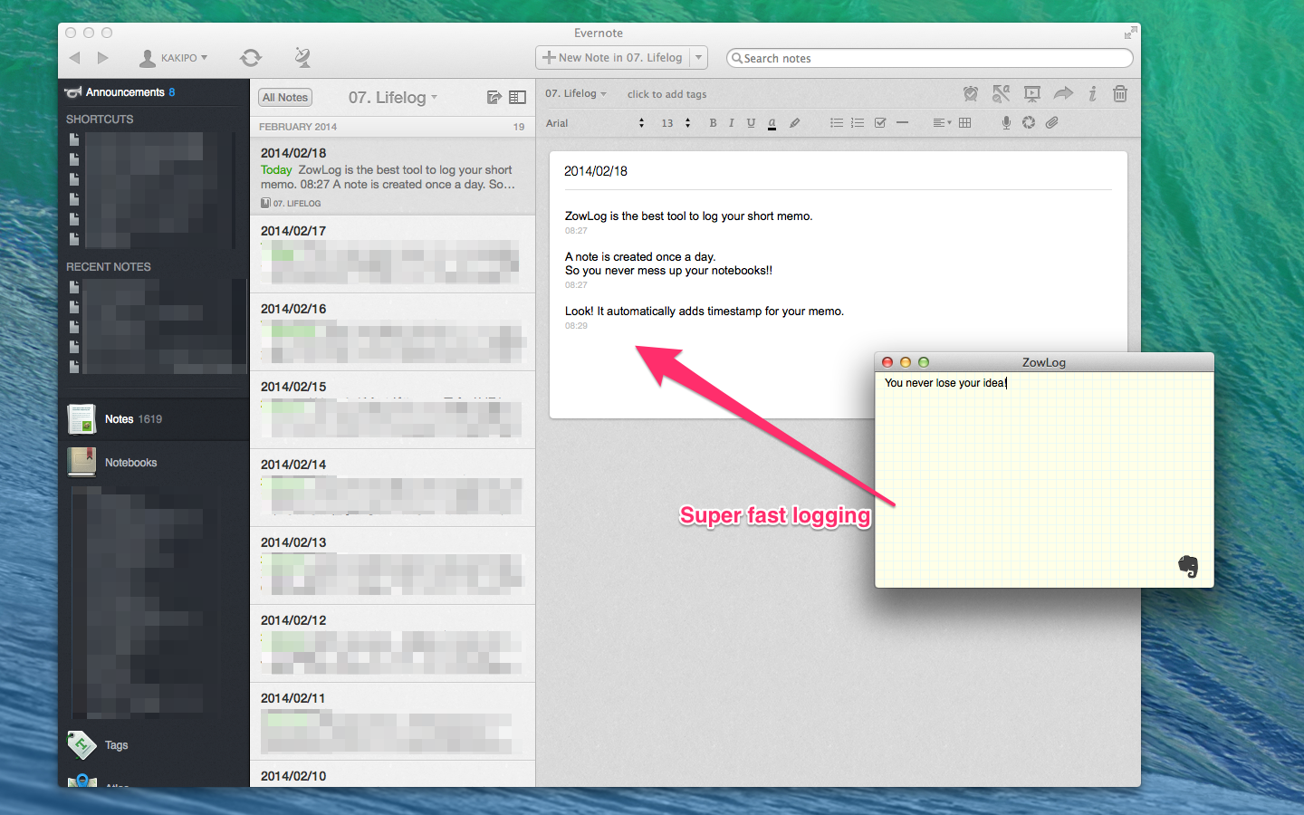Viewport: 1304px width, 815px height.
Task: Open the note's 07. Lifelog notebook dropdown
Action: (x=576, y=93)
